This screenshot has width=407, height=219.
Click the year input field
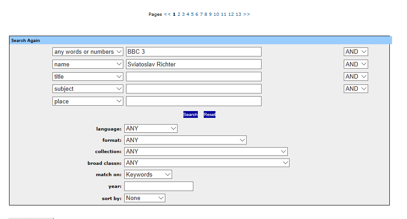tap(159, 186)
